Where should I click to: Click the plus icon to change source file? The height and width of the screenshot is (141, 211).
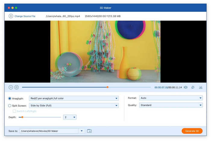[11, 16]
